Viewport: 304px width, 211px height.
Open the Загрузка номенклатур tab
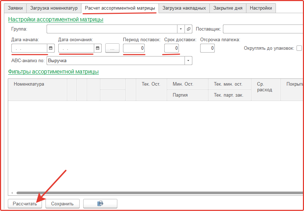(54, 8)
